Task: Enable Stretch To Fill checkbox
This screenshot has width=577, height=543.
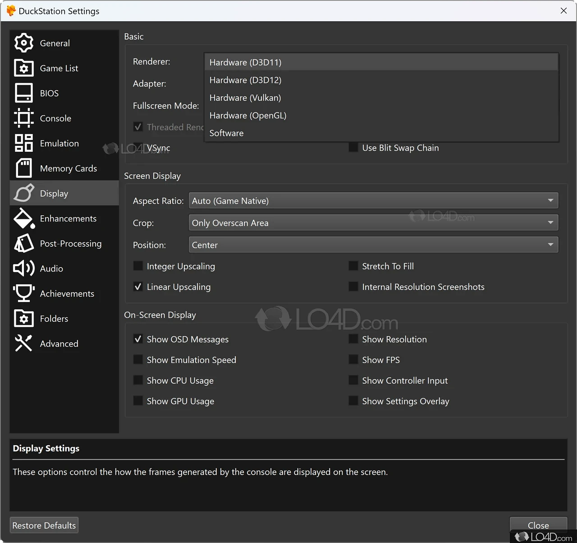Action: pos(353,266)
